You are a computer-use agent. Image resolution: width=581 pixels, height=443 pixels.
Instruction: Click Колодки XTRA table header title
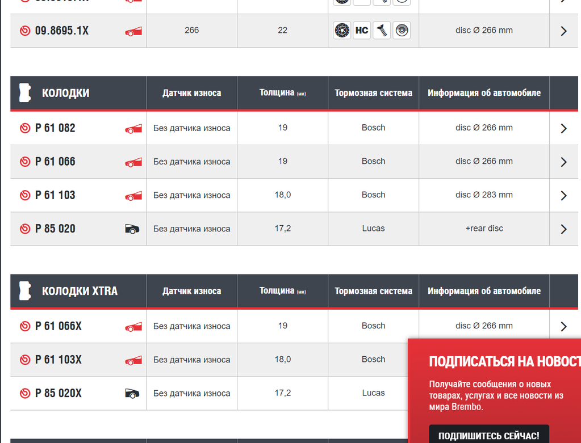[x=80, y=291]
